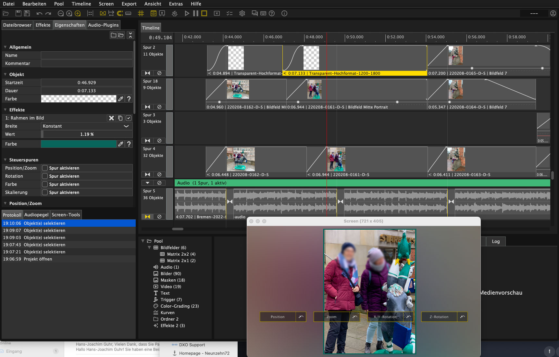Click the keyboard shortcuts icon

tap(263, 13)
